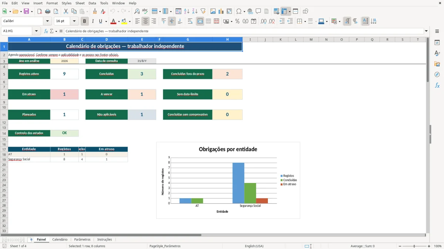Open the Open-file dropdown arrow
444x249 pixels.
[x=21, y=11]
